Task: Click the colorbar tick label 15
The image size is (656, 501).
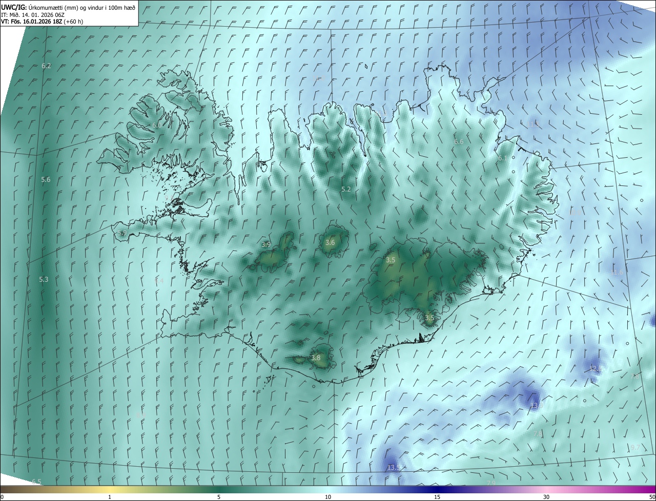Action: coord(437,497)
